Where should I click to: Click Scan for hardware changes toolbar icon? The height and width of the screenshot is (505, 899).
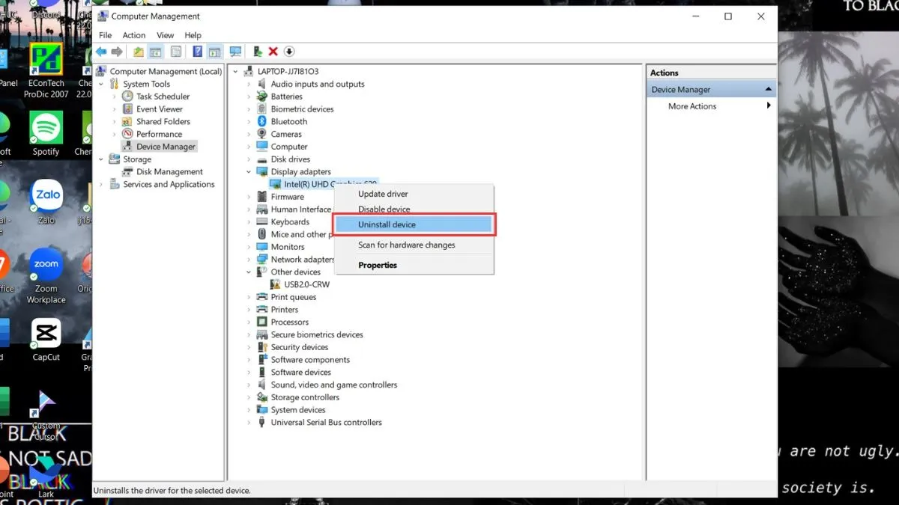click(235, 51)
